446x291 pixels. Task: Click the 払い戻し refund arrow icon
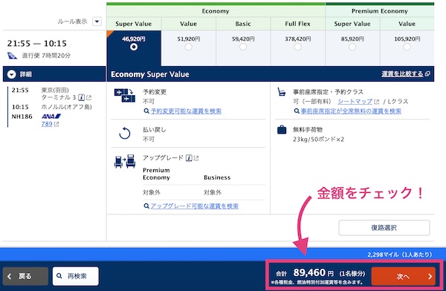125,134
